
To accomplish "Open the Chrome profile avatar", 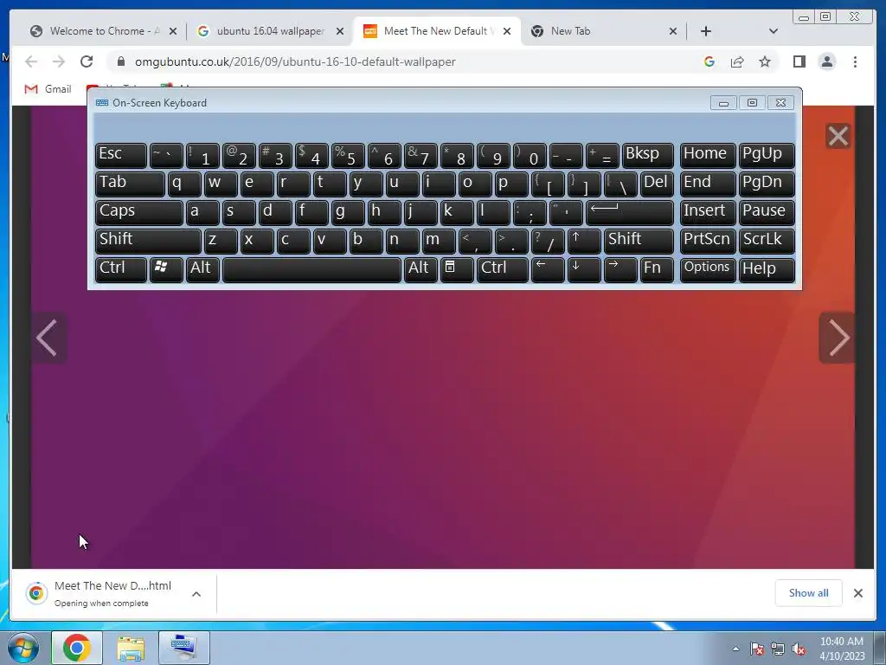I will [x=826, y=61].
